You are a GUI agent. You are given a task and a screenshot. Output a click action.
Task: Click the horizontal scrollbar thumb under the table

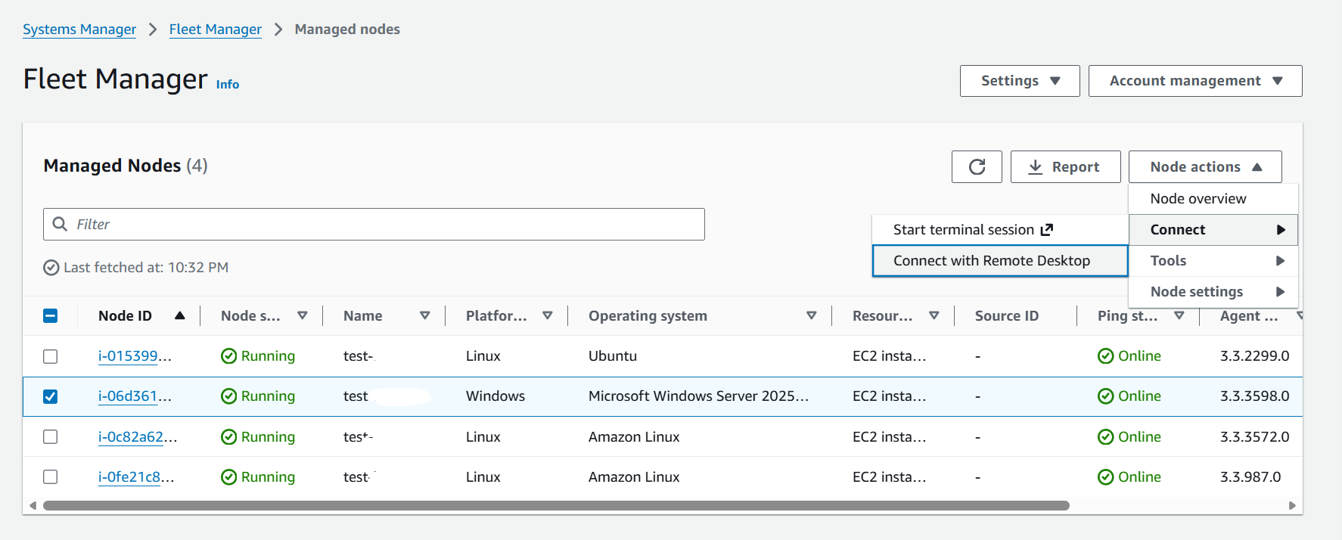(x=556, y=505)
